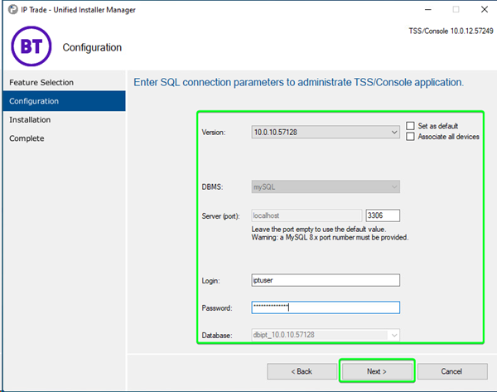Select the Complete step in sidebar

[x=64, y=138]
